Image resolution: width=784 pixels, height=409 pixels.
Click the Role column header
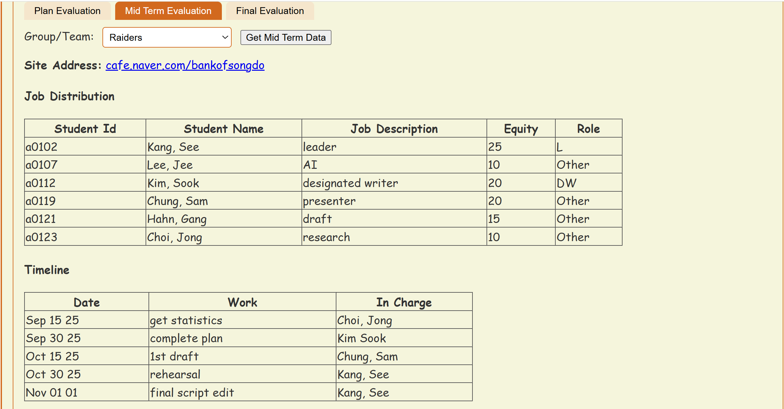pos(588,129)
